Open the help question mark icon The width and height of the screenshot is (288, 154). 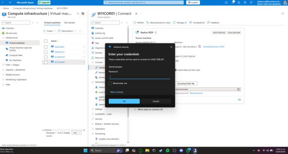point(245,2)
